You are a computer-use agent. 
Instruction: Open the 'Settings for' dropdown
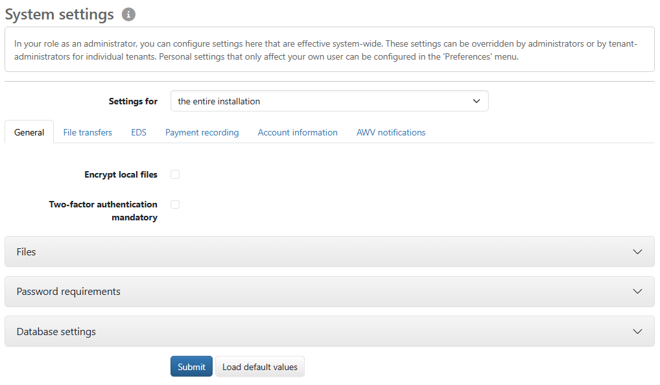pos(329,101)
